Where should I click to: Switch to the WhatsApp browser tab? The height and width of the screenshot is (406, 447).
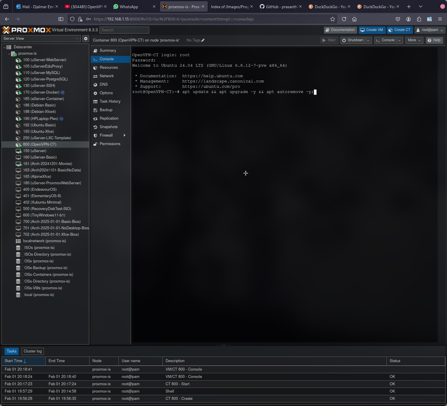129,7
